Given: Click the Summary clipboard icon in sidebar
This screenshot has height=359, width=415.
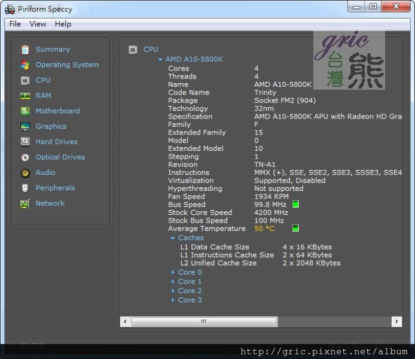Looking at the screenshot, I should coord(25,50).
